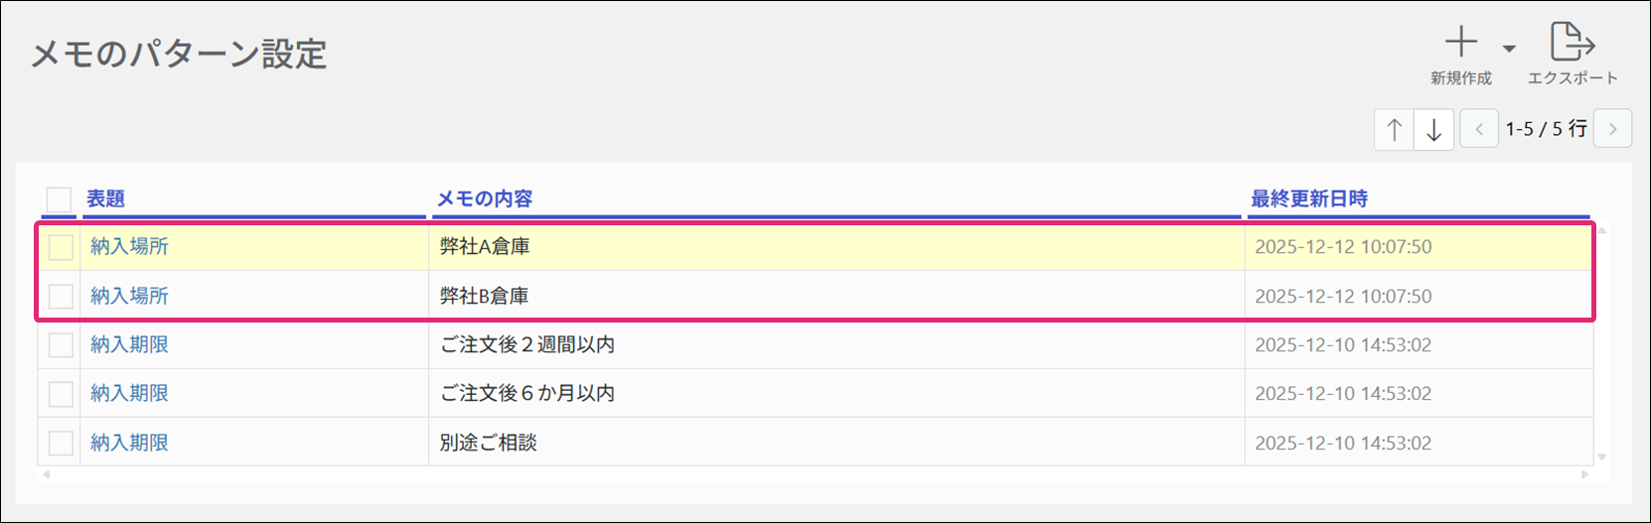This screenshot has width=1651, height=523.
Task: Open 納入期限 link for ご注文後６か月以内
Action: click(x=129, y=394)
